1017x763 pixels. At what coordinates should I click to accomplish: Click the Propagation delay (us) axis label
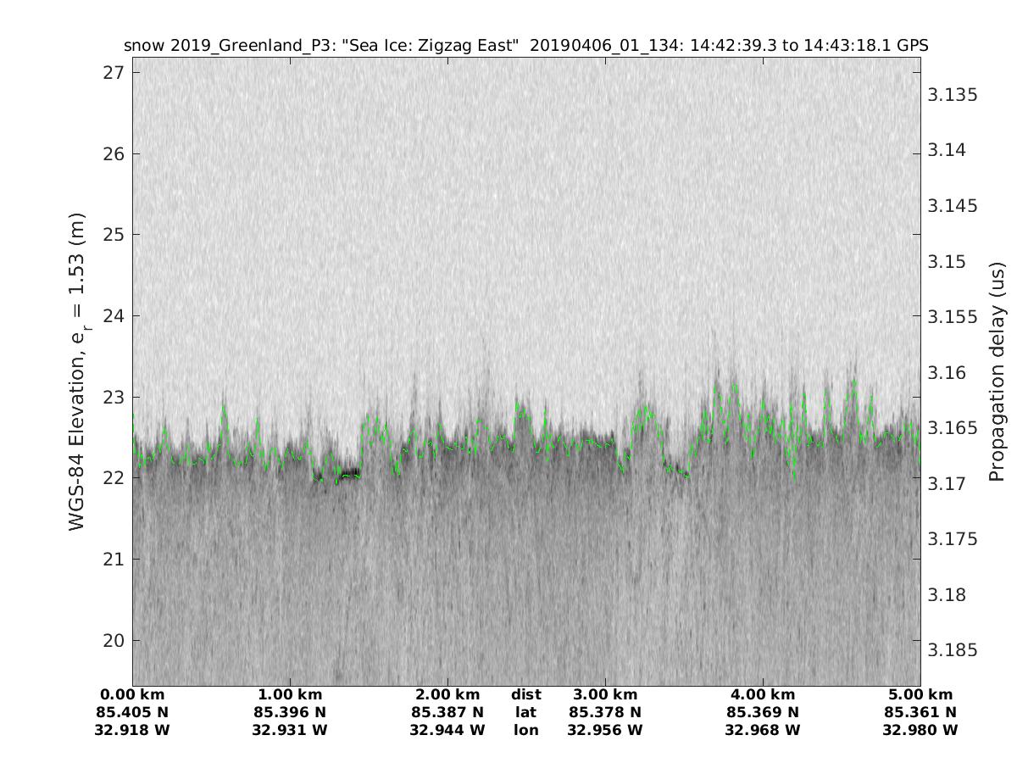pyautogui.click(x=998, y=371)
